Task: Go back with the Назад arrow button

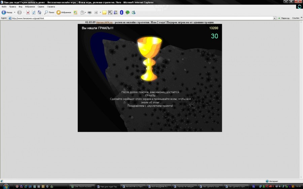Action: click(7, 12)
